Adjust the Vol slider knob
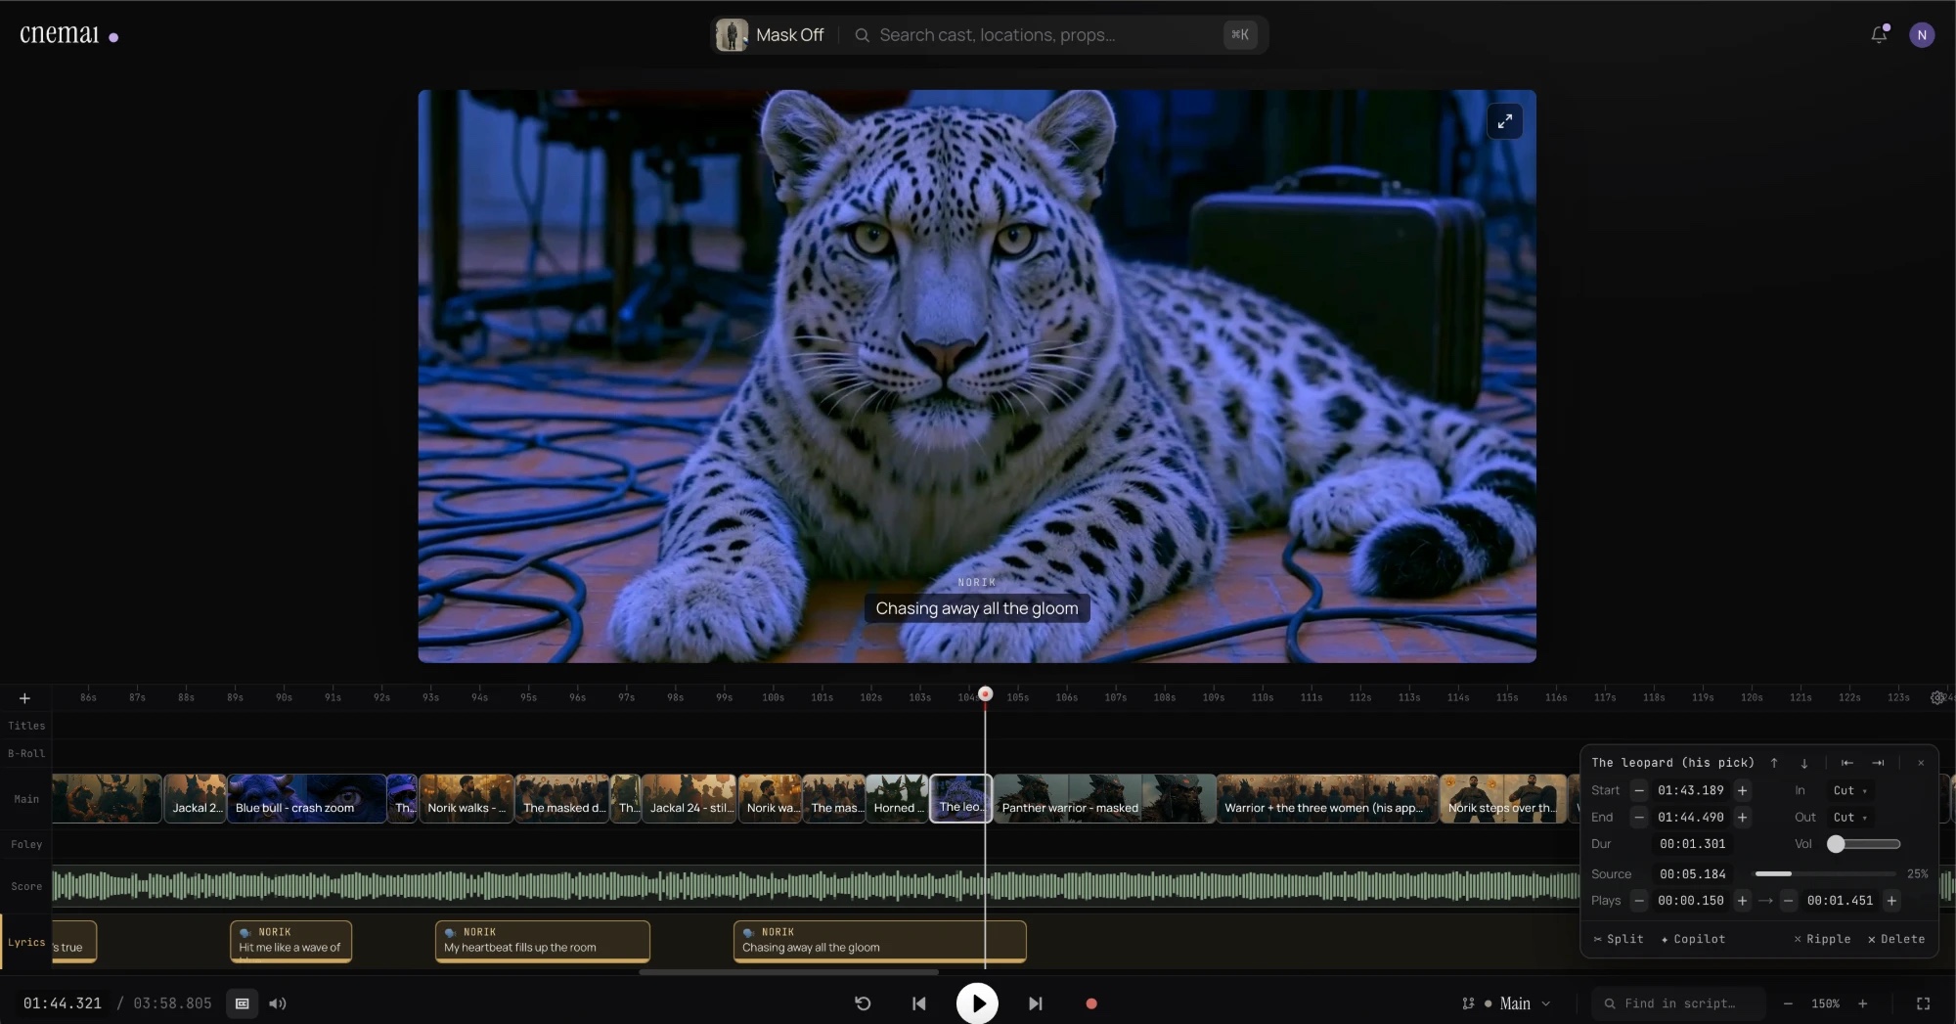Viewport: 1956px width, 1024px height. pyautogui.click(x=1836, y=844)
